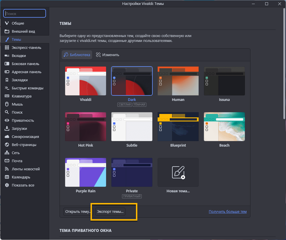Image resolution: width=286 pixels, height=240 pixels.
Task: Click the ТЁМНАЯ tag under Dark theme
Action: coord(140,104)
